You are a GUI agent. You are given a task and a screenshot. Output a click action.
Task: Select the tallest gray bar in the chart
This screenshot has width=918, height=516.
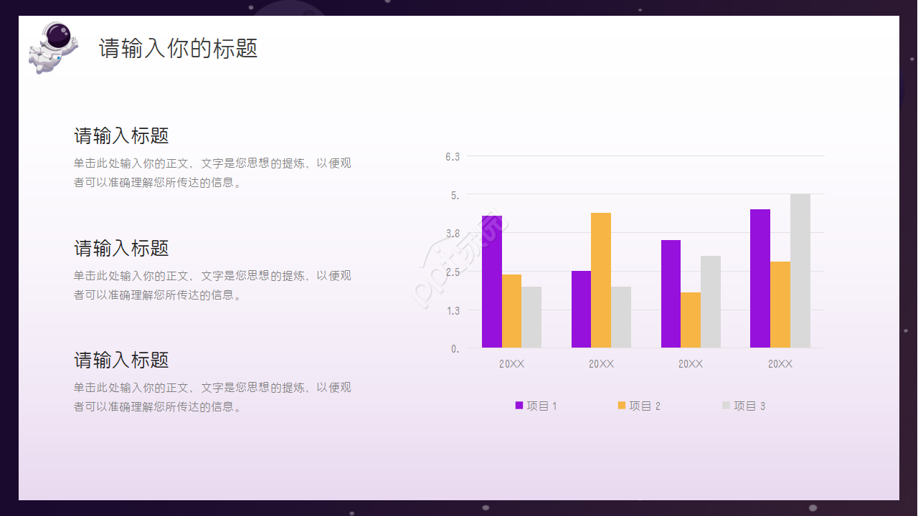click(800, 271)
